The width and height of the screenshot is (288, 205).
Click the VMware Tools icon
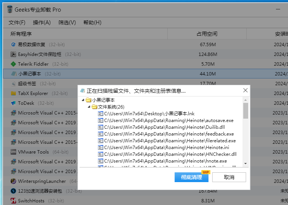(14, 152)
